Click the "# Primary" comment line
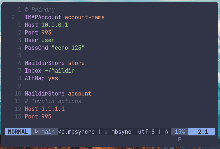This screenshot has width=220, height=149. (x=40, y=10)
